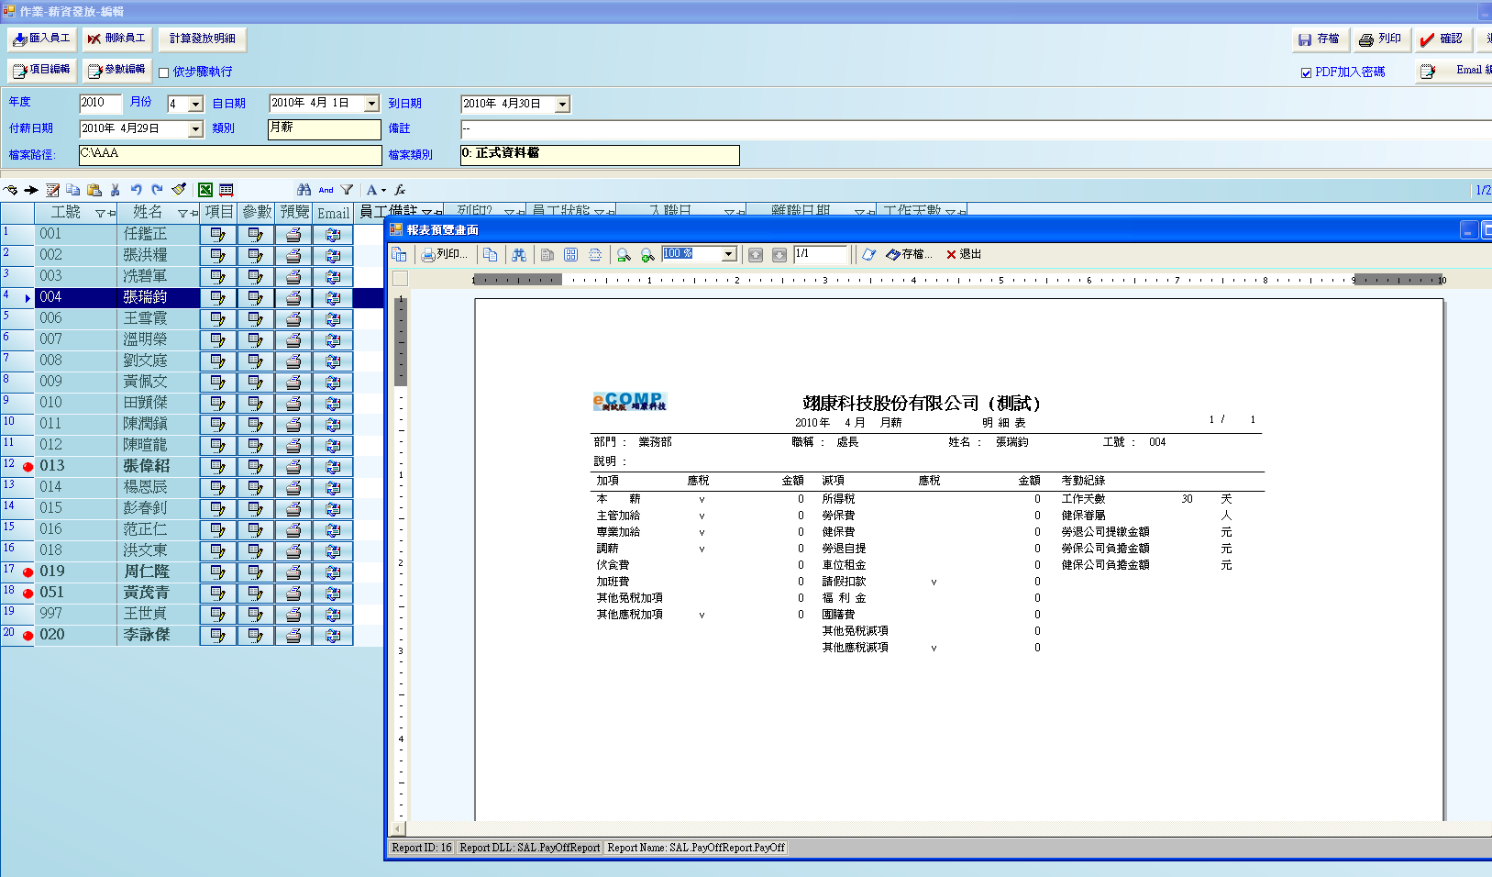Screen dimensions: 1492x877
Task: Open the 月份 month dropdown
Action: [195, 105]
